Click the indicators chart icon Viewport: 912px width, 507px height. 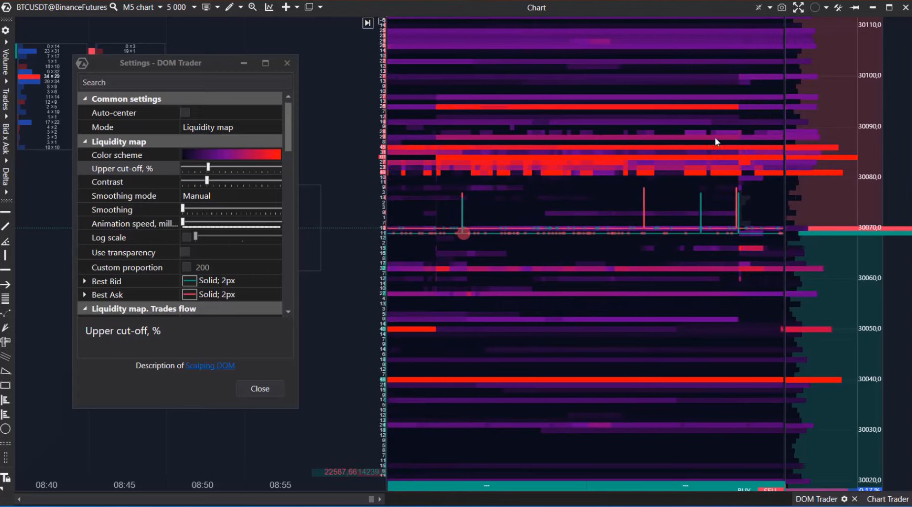pyautogui.click(x=269, y=7)
